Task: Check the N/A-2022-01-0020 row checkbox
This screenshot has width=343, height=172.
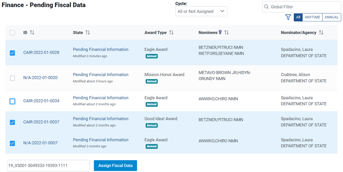Action: (12, 78)
